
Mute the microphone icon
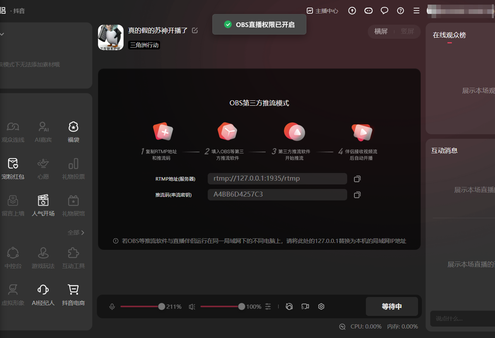tap(112, 307)
